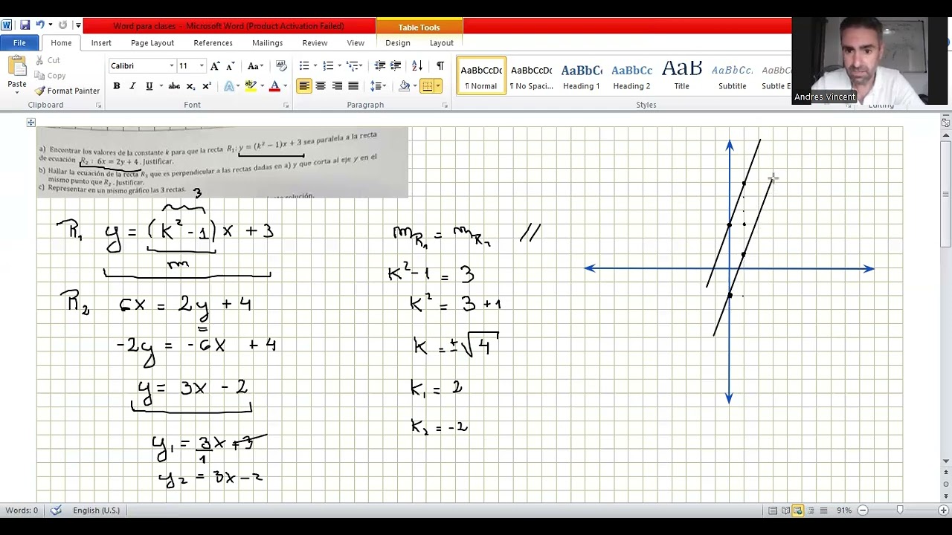Viewport: 952px width, 535px height.
Task: Select Justify alignment
Action: click(353, 86)
